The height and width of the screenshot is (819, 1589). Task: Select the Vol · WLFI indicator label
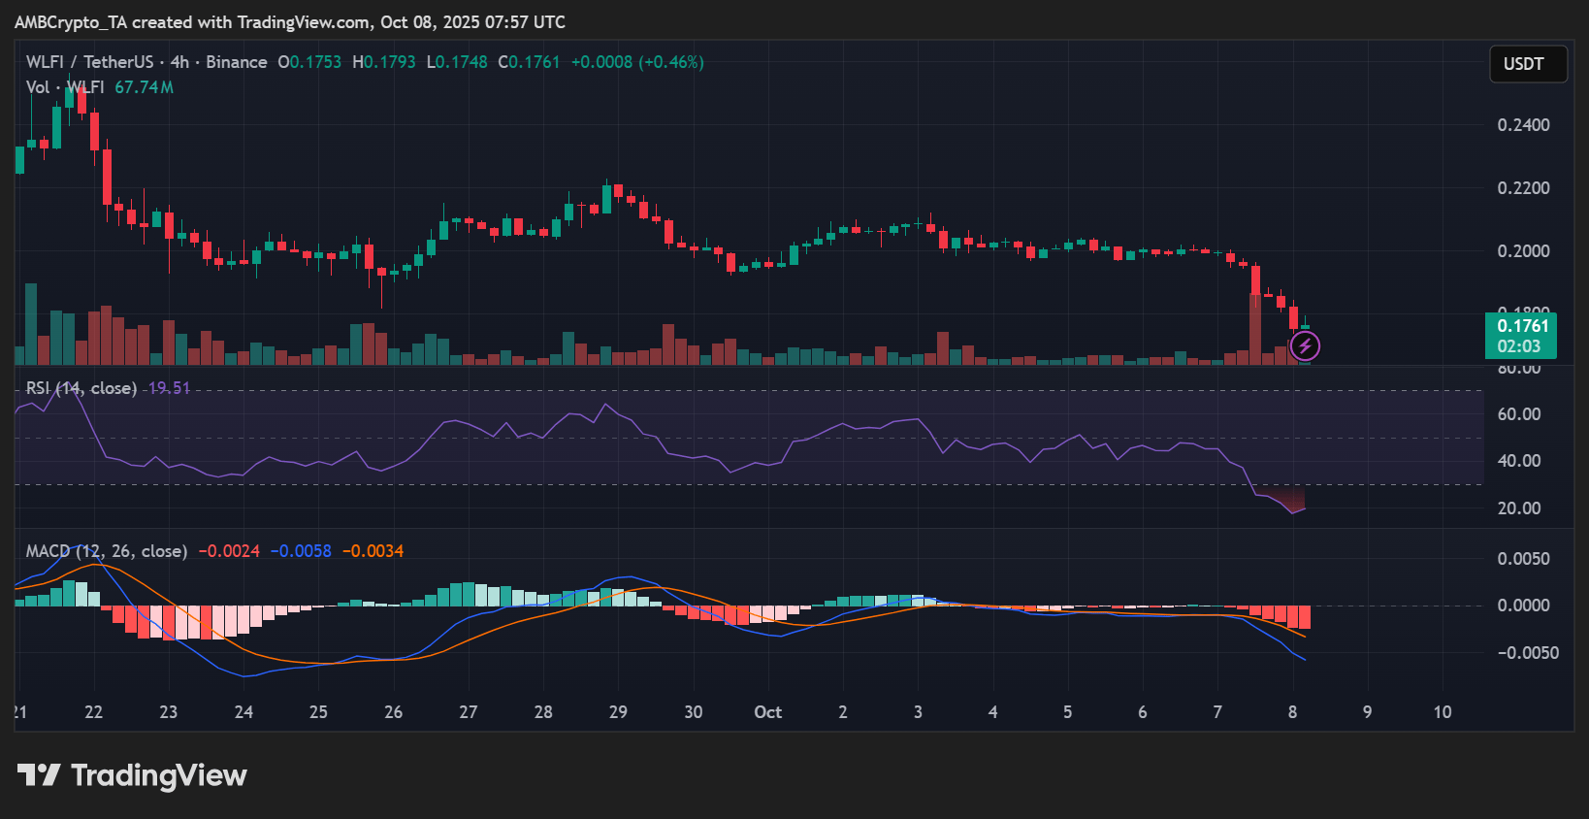pos(65,87)
